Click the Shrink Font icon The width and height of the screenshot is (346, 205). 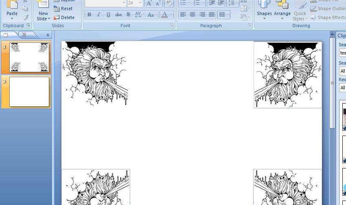[158, 3]
